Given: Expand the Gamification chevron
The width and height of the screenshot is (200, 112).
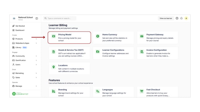Looking at the screenshot, I should click(x=36, y=60).
